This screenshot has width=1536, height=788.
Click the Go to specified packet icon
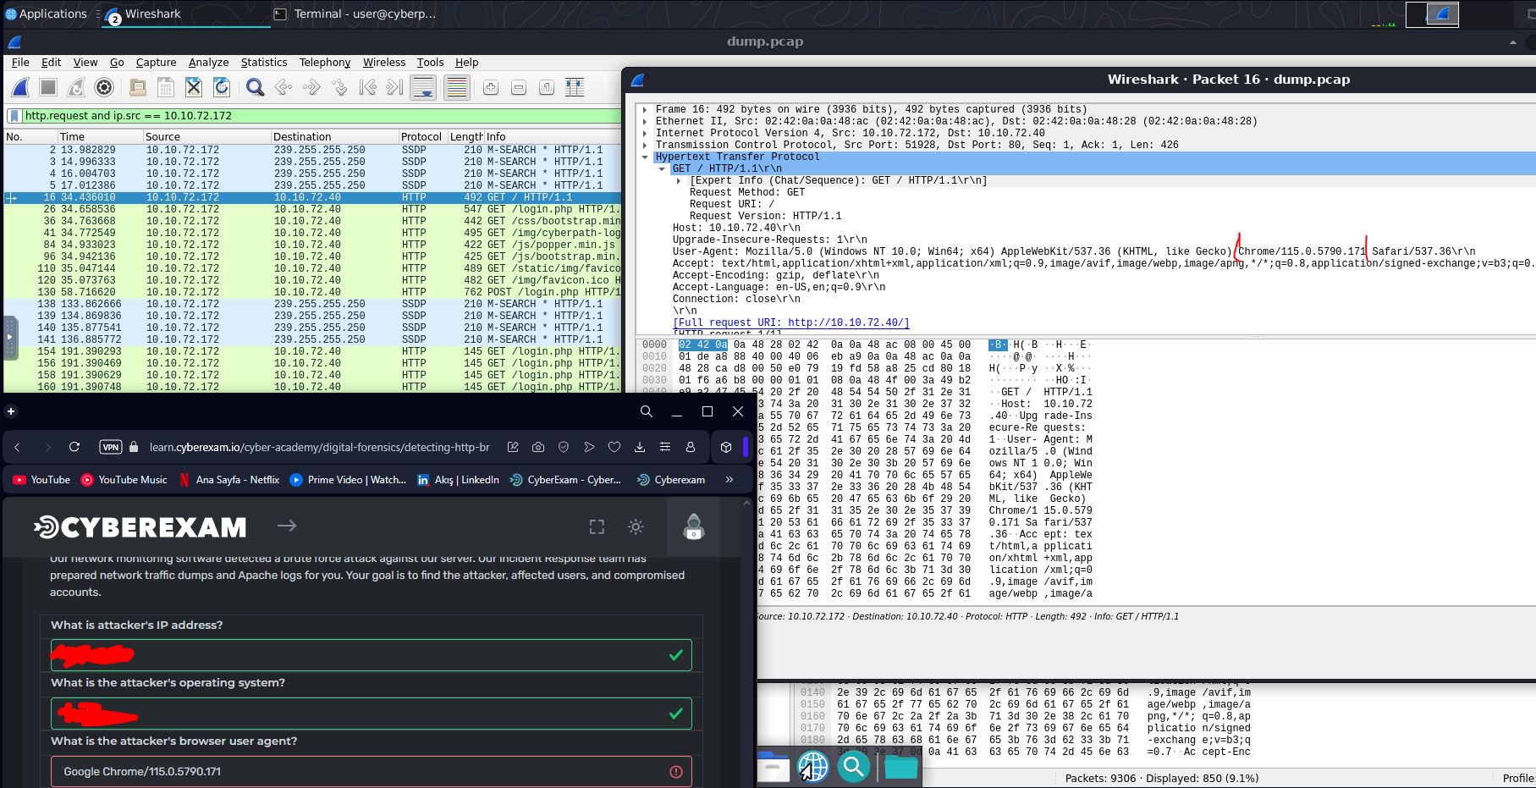(339, 87)
